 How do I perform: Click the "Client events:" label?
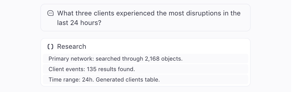(67, 69)
